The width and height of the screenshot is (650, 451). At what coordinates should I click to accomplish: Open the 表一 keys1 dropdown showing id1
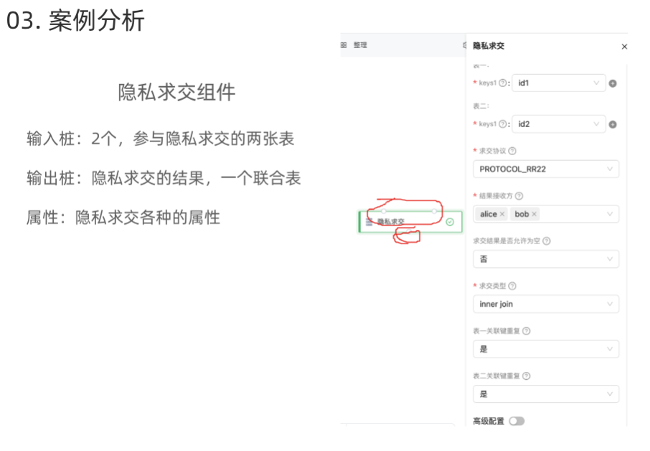559,83
